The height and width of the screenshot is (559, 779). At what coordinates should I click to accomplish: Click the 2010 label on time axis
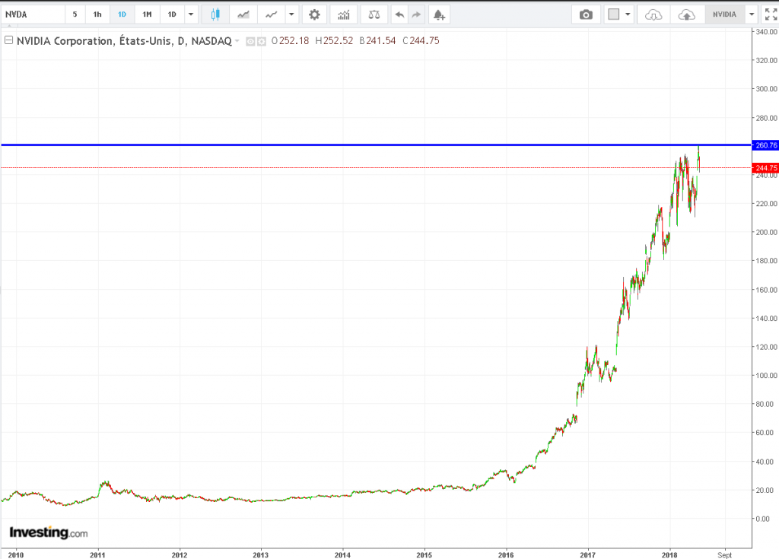tap(15, 554)
